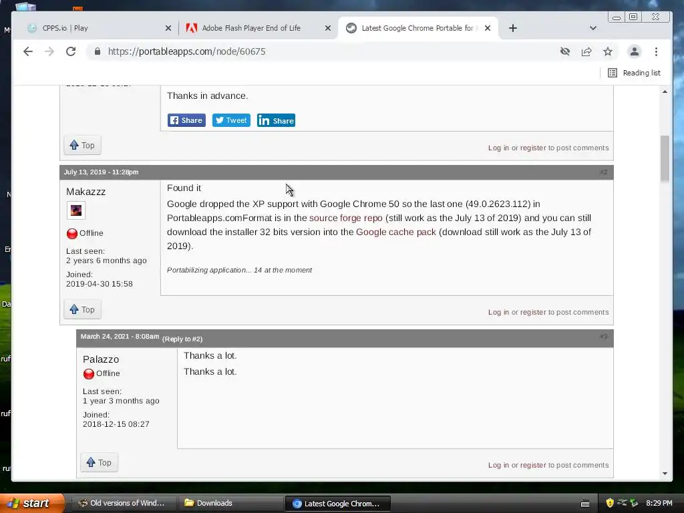Switch to Old versions of Windows taskbar item
Screen dimensions: 684x513
click(x=122, y=503)
